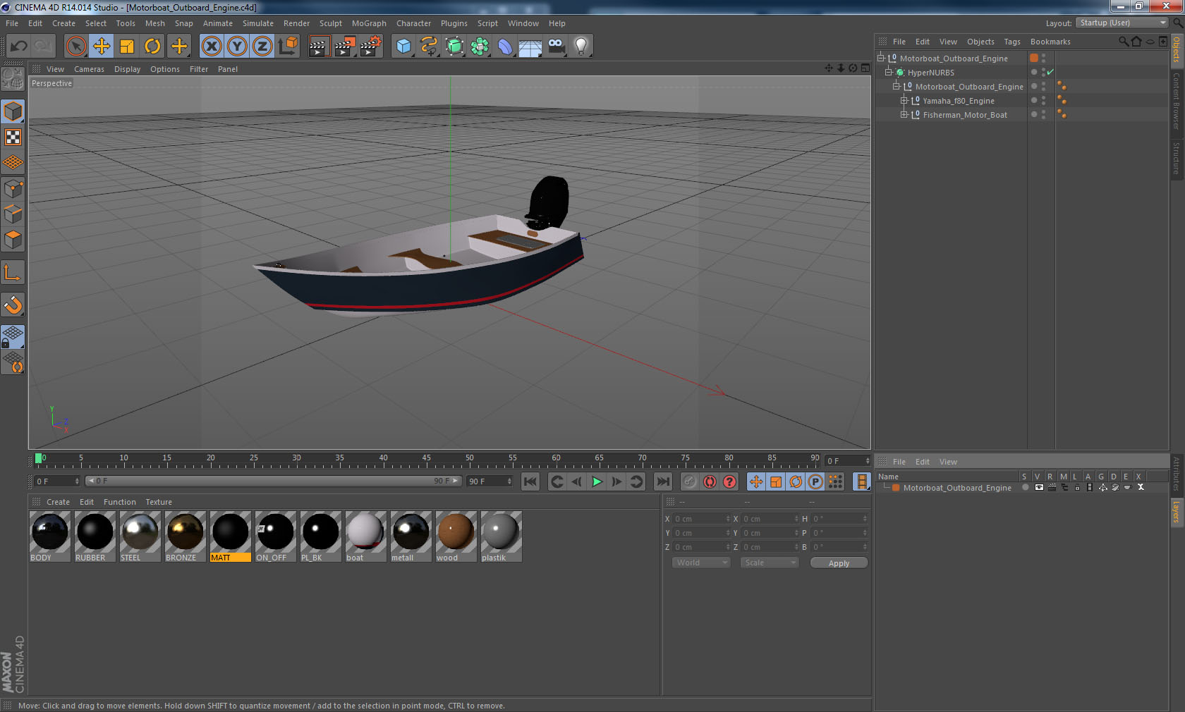Open the vertical Content Browser tab
Image resolution: width=1185 pixels, height=712 pixels.
[x=1177, y=100]
